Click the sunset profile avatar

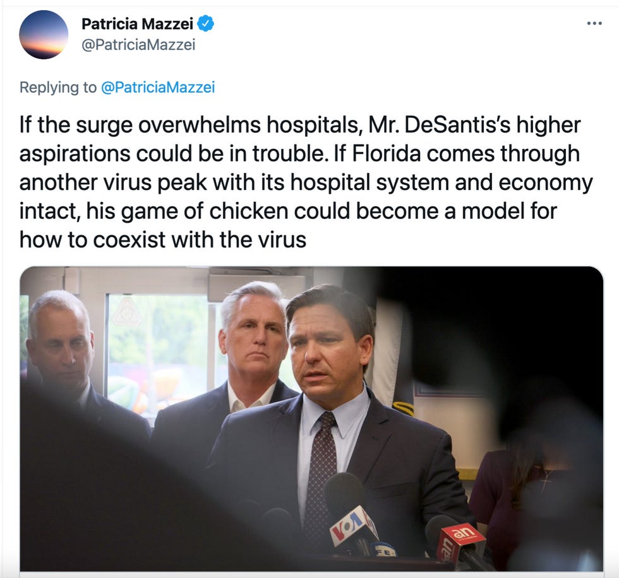click(44, 35)
